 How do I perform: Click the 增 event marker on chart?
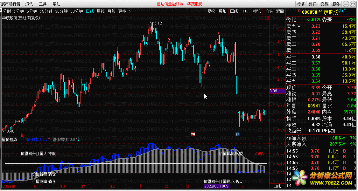(193, 134)
